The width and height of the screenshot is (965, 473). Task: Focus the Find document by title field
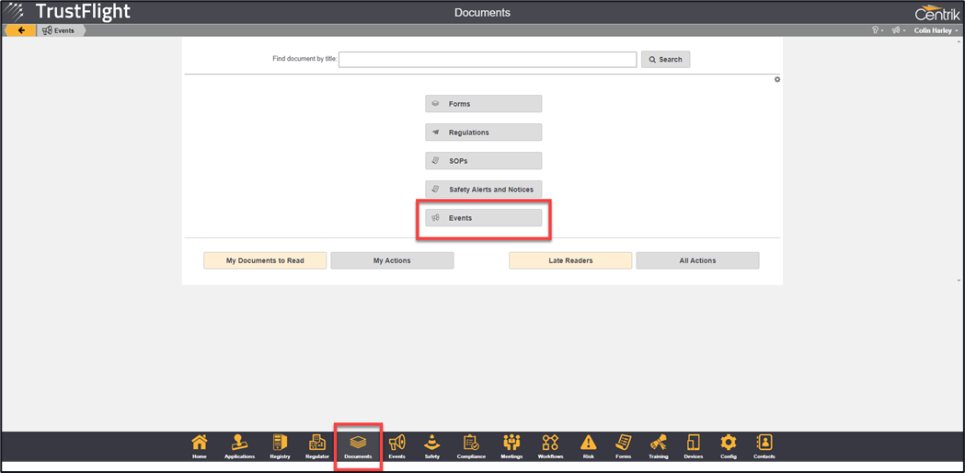488,59
